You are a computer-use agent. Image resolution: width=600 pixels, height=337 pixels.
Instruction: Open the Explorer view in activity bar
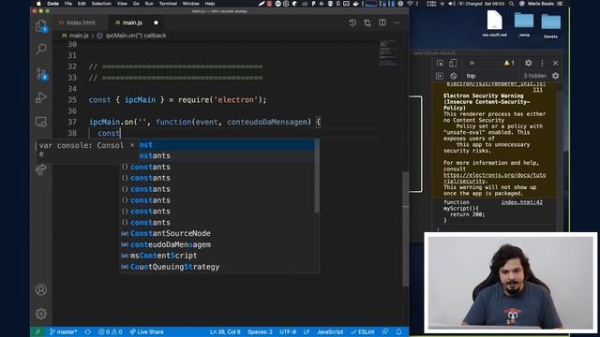click(x=41, y=26)
